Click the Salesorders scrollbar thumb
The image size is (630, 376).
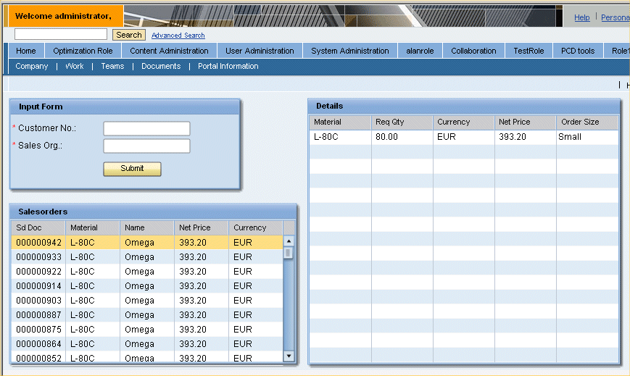[288, 253]
